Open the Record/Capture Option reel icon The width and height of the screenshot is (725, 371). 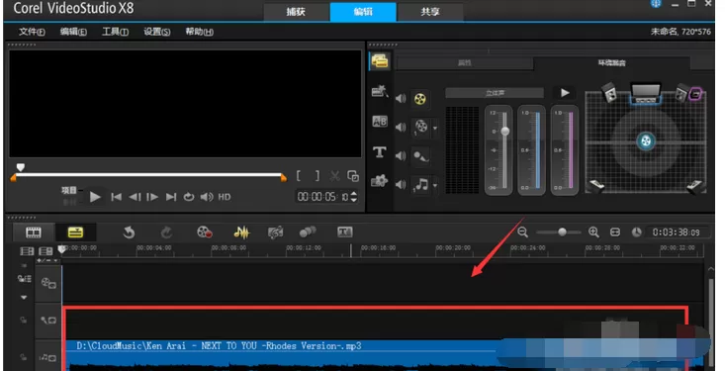[205, 232]
